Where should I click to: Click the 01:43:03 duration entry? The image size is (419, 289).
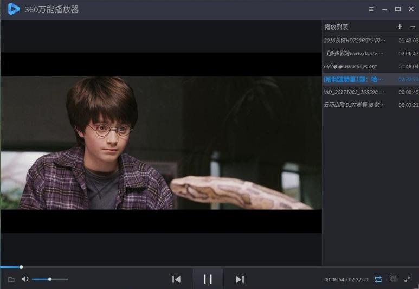tap(408, 40)
